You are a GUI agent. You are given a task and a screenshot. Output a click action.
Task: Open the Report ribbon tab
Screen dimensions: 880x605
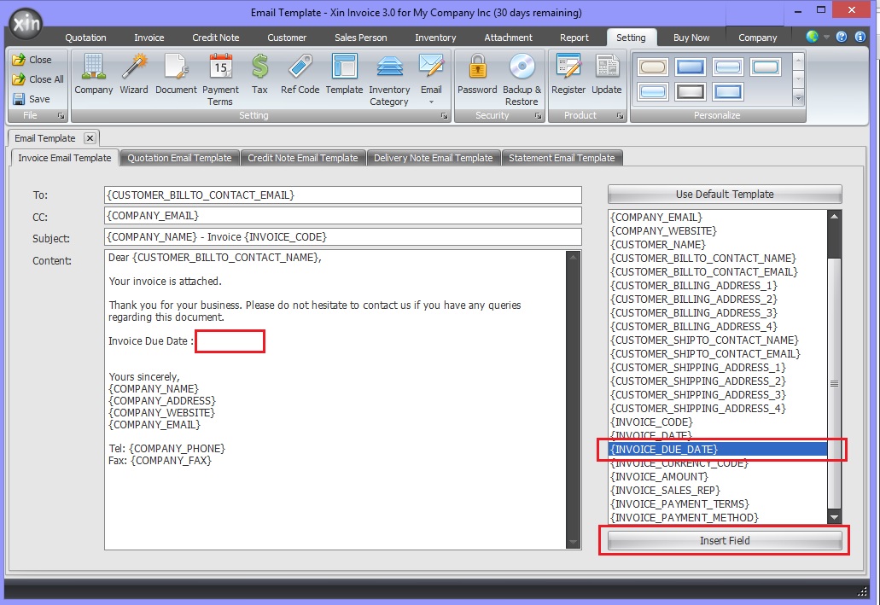[x=574, y=38]
